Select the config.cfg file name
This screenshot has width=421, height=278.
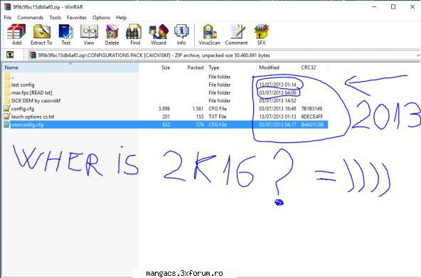tap(23, 109)
